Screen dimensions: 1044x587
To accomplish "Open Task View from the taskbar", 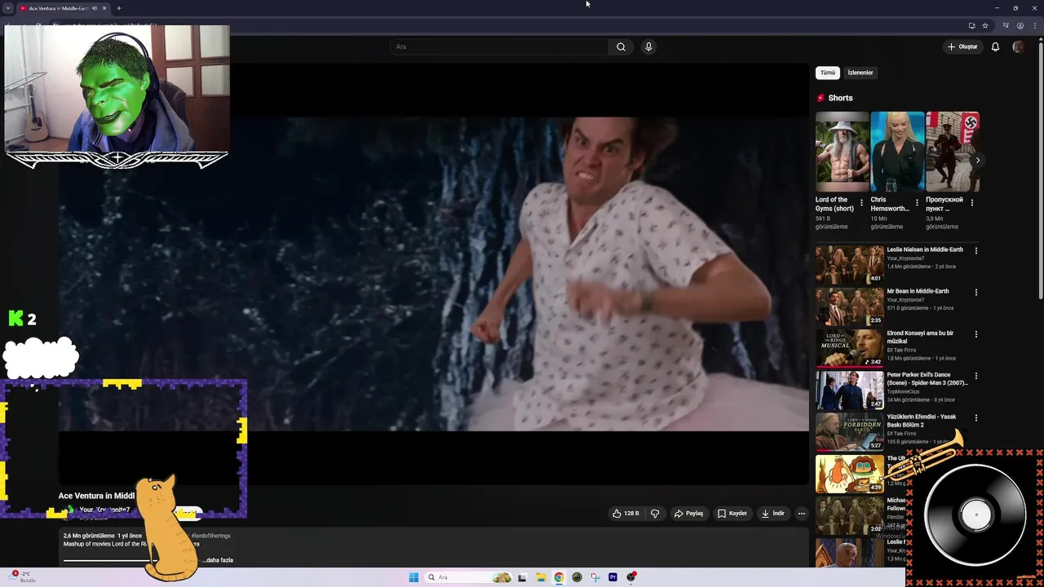I will pos(522,577).
